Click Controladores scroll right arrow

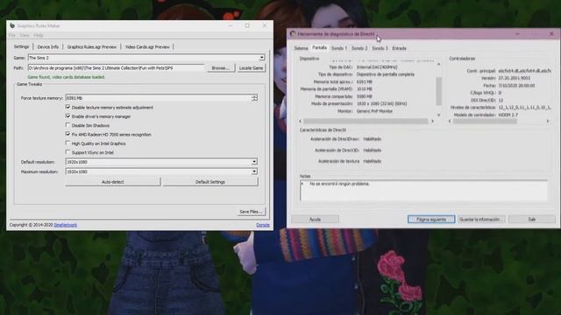pyautogui.click(x=548, y=121)
